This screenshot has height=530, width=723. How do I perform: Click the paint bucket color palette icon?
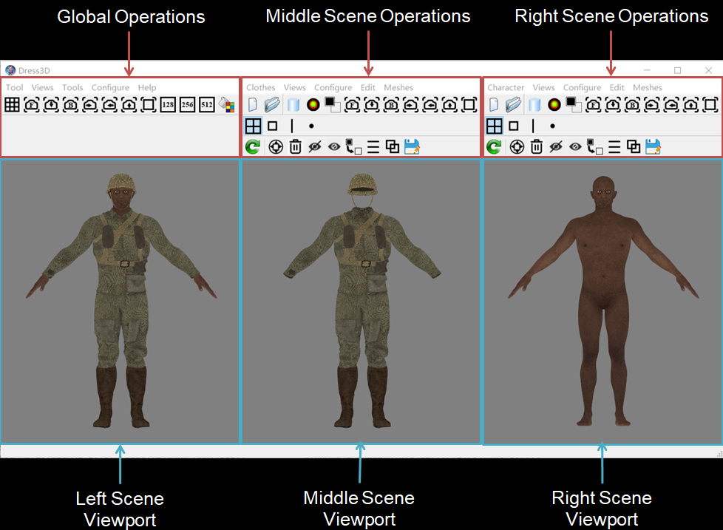coord(226,105)
